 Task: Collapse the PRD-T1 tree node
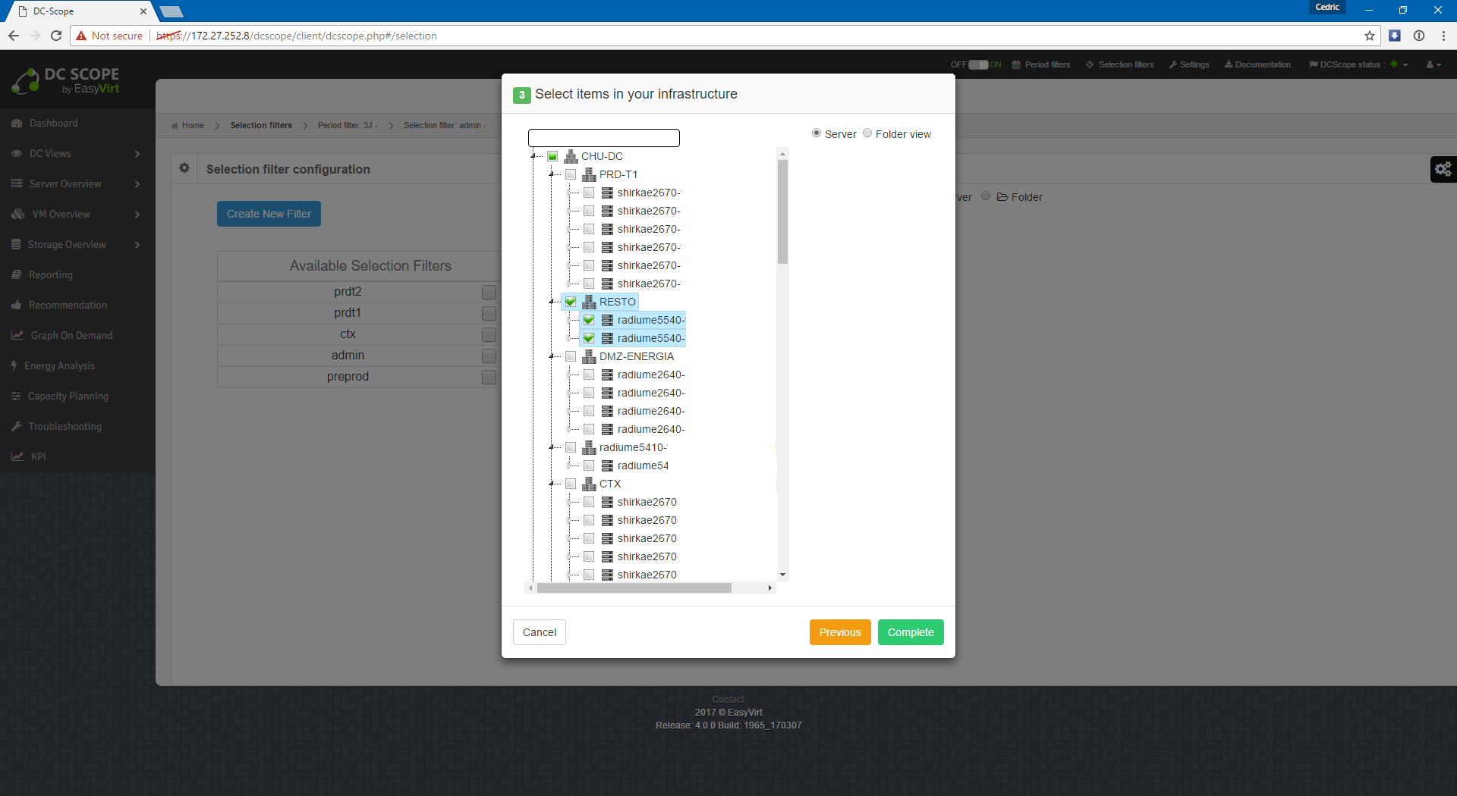(x=552, y=174)
